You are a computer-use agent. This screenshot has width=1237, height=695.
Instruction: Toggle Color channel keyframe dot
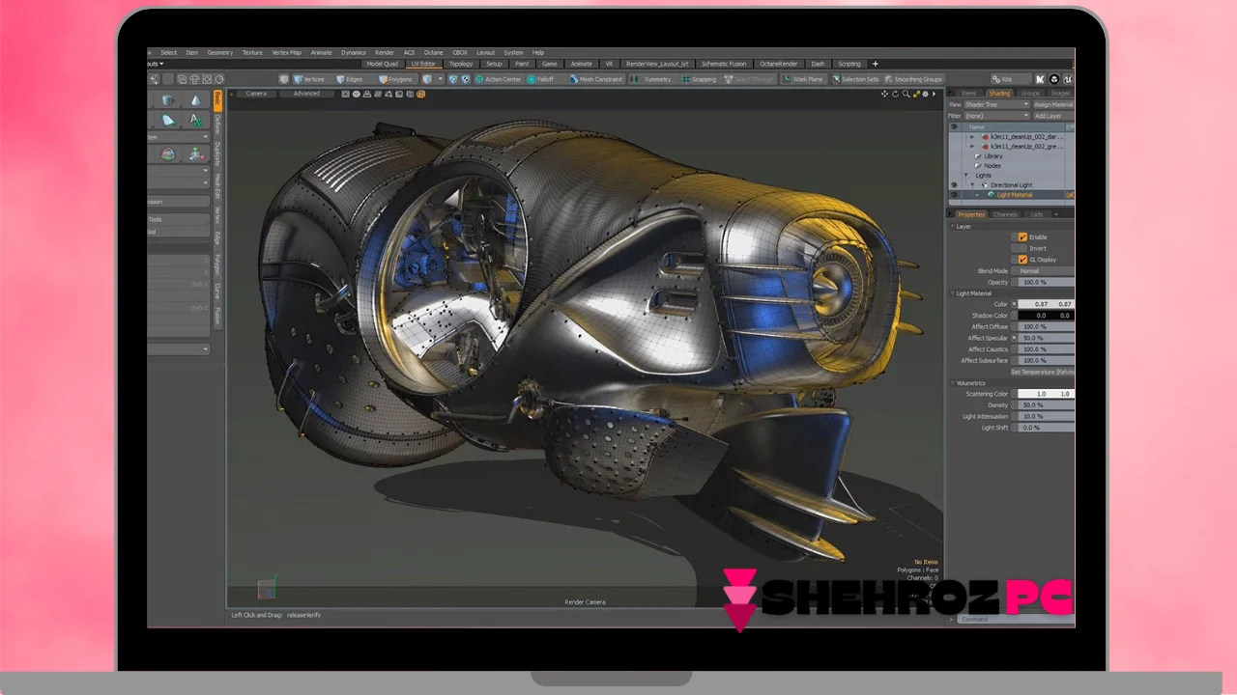[1014, 304]
